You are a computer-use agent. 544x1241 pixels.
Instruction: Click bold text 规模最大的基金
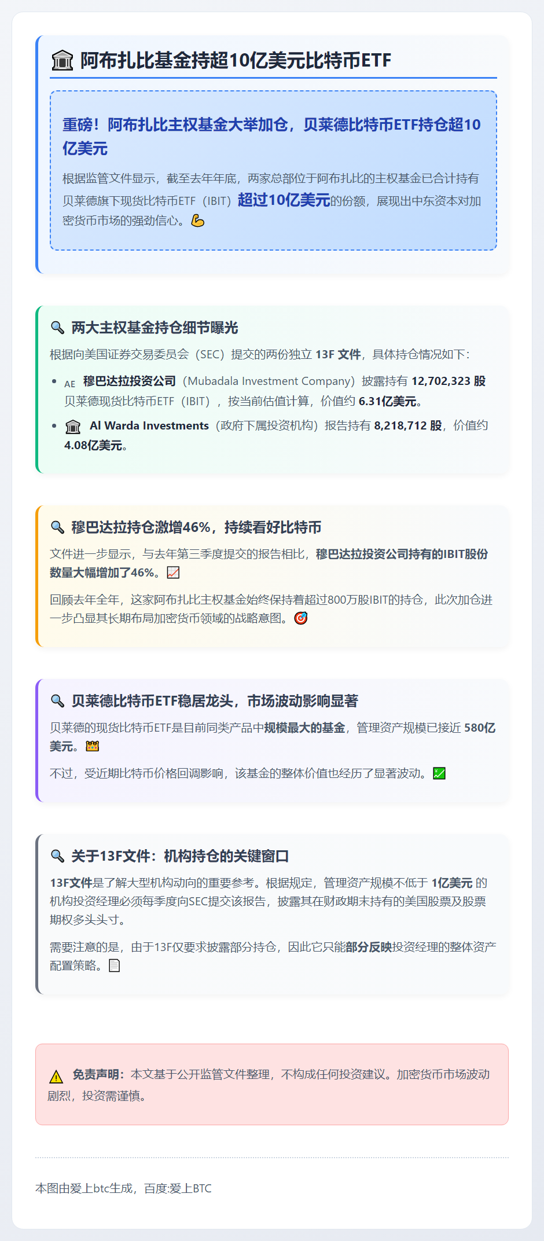pyautogui.click(x=304, y=728)
